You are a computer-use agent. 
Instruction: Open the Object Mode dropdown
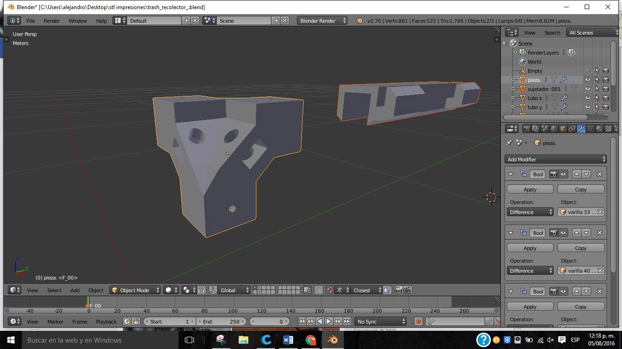coord(135,290)
